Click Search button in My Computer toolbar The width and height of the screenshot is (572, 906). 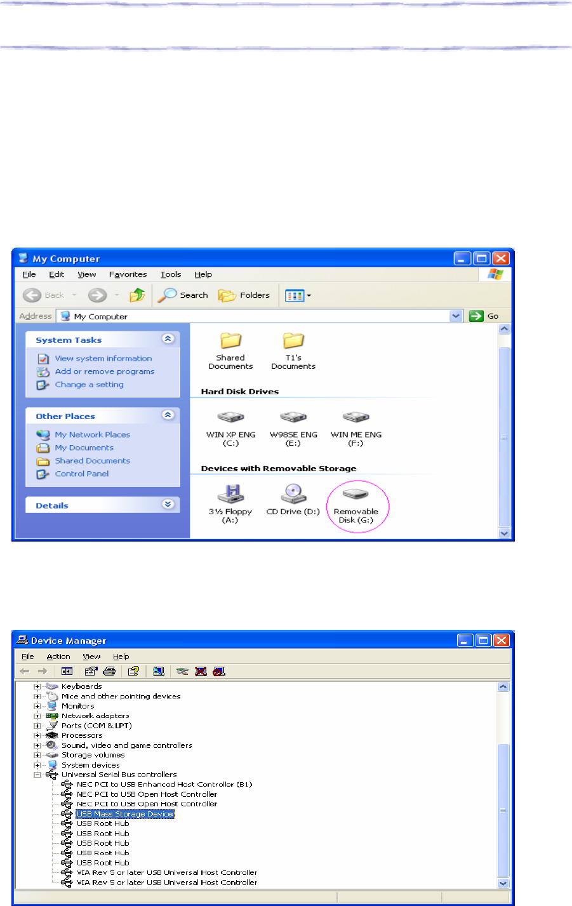(183, 295)
